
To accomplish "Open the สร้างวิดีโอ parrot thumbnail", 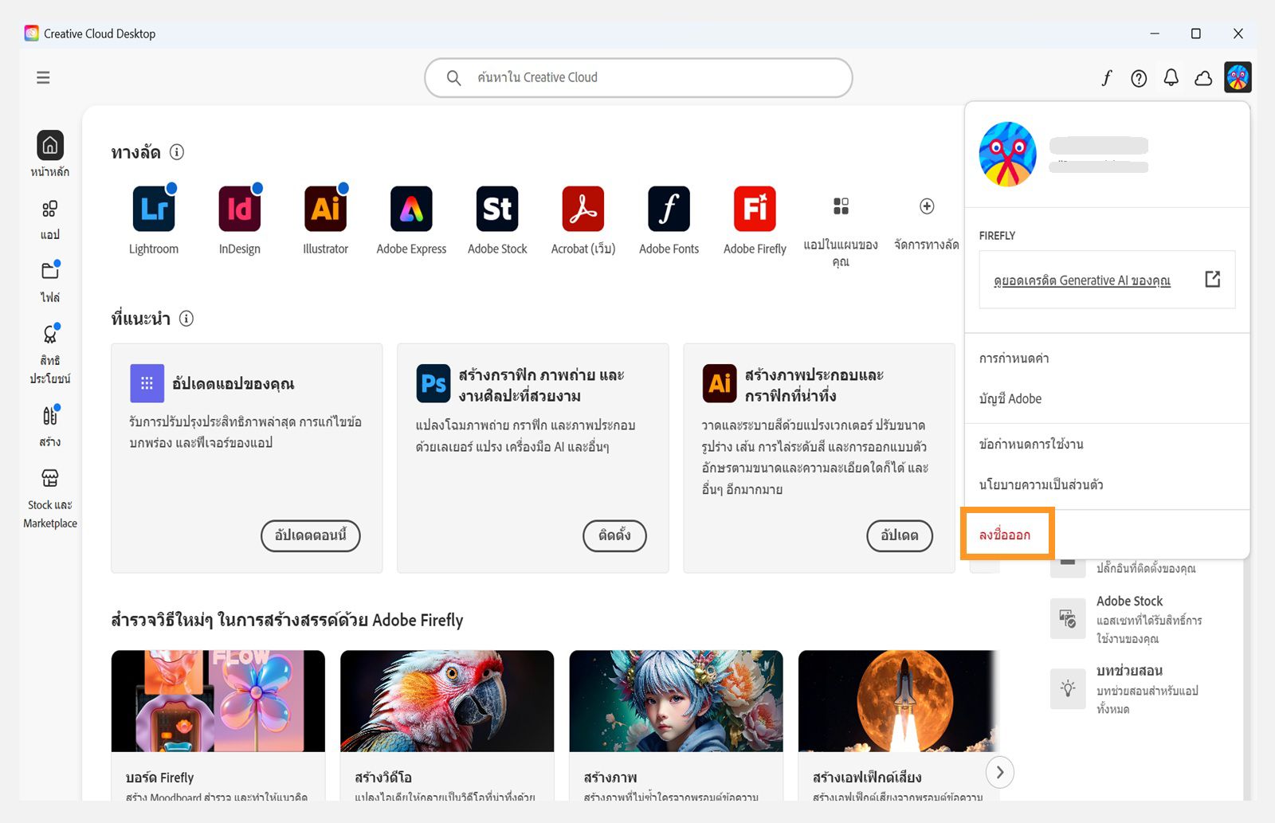I will click(x=447, y=701).
